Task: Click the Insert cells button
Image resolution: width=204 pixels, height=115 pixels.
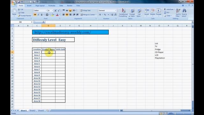Action: [x=147, y=13]
